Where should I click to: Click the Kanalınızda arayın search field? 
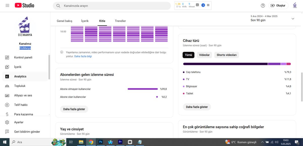tap(112, 6)
